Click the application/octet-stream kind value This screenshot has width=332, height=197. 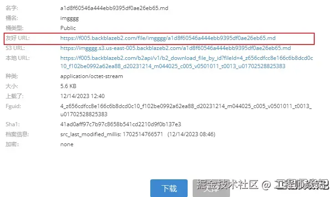tap(92, 76)
